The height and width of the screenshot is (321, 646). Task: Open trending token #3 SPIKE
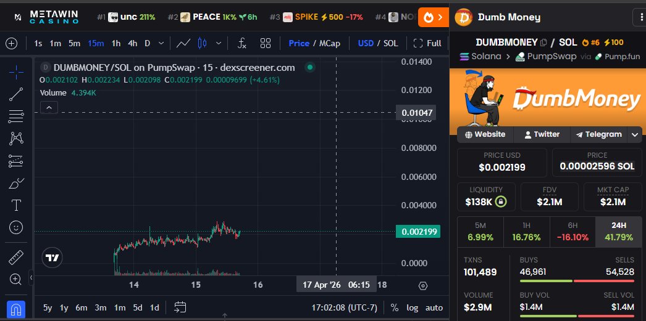pos(316,17)
